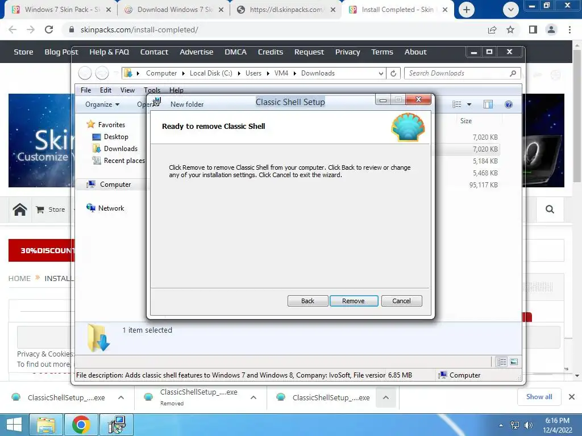
Task: Open Windows Start button
Action: click(14, 425)
